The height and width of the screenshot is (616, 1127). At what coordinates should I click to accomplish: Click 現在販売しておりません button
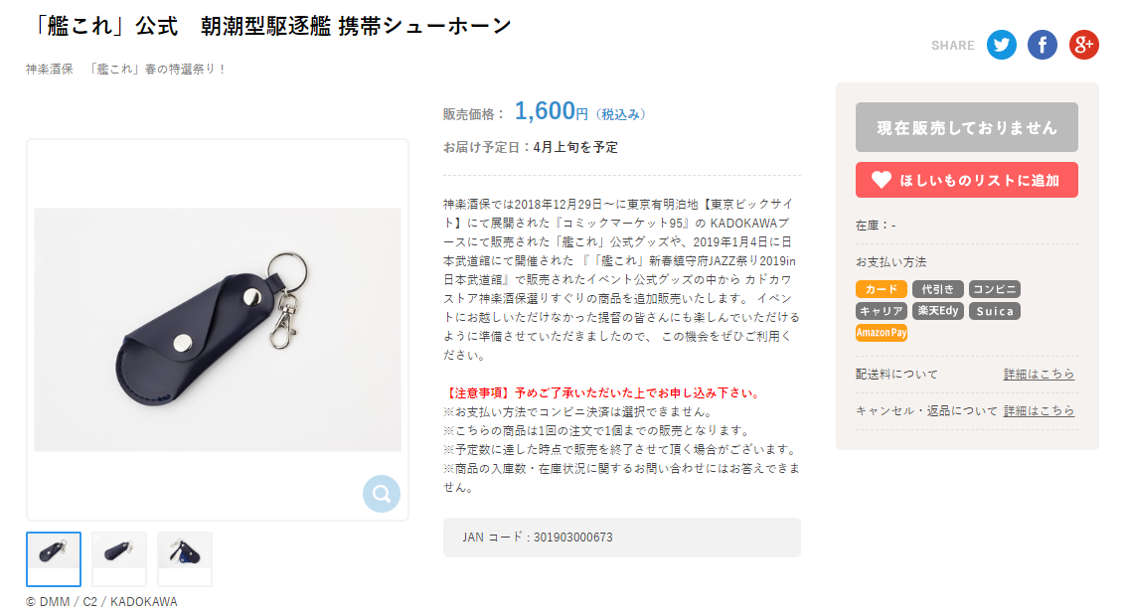click(967, 127)
